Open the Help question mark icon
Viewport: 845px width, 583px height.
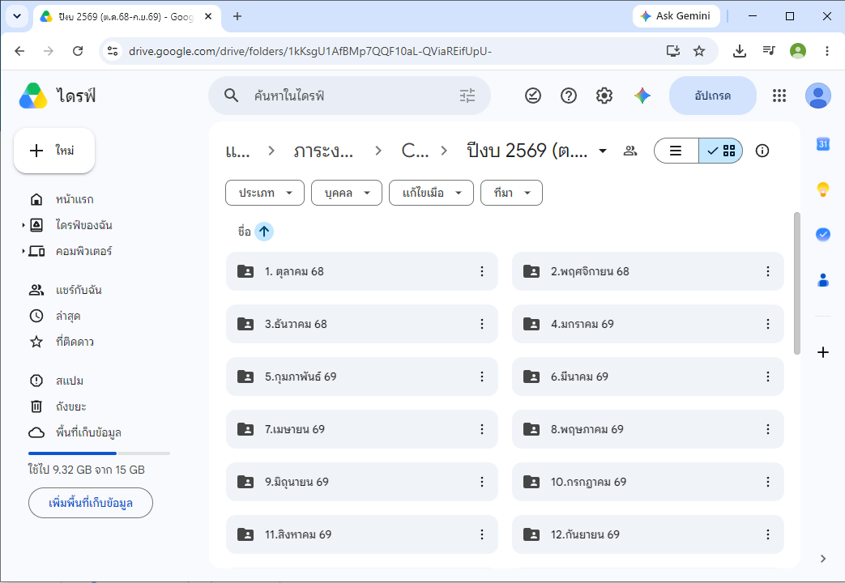pos(569,96)
